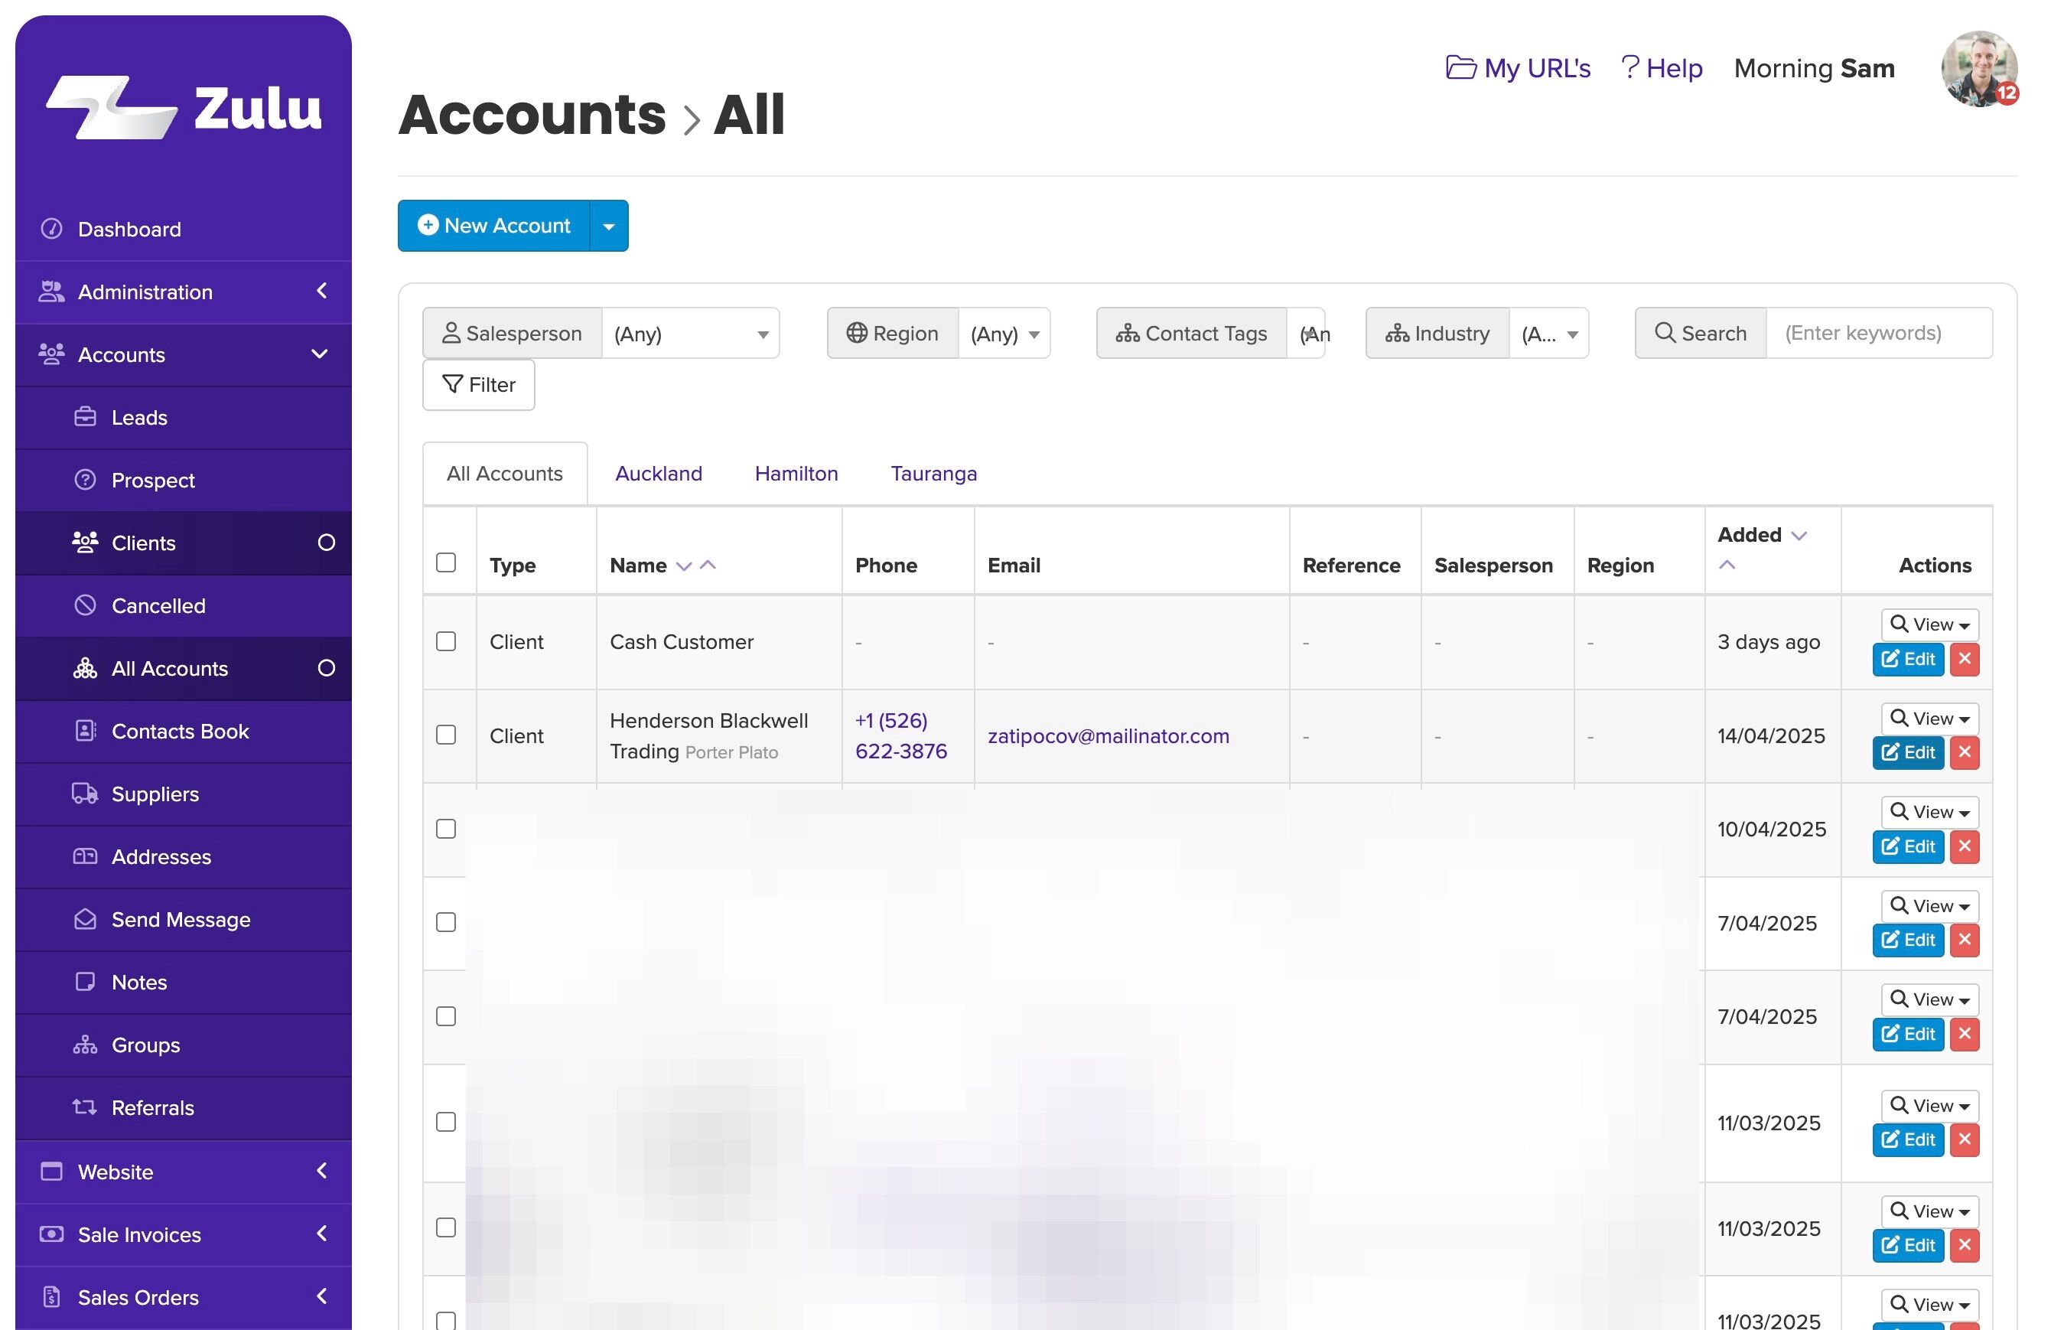The width and height of the screenshot is (2064, 1330).
Task: Sort Name column ascending with up arrow
Action: (708, 565)
